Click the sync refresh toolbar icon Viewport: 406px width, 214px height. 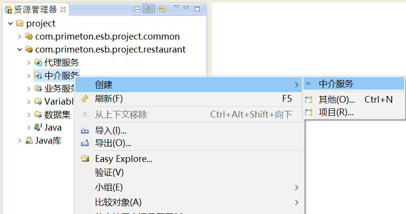162,9
